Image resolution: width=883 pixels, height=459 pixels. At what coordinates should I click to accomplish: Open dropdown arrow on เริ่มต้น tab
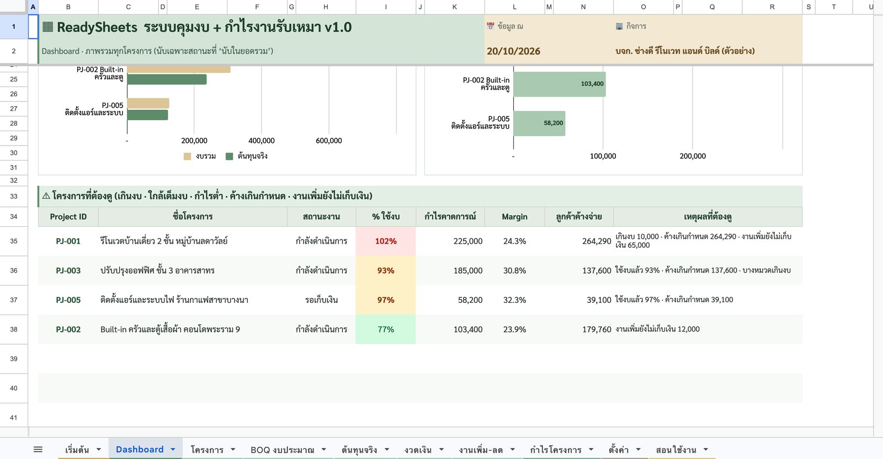[99, 450]
